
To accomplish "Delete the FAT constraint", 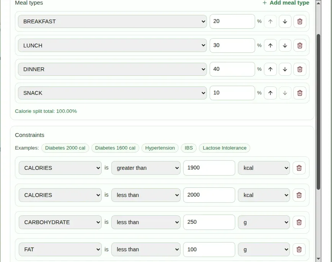I will (x=299, y=249).
